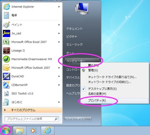Click the Windows Start orb button
This screenshot has width=150, height=135.
(6, 131)
